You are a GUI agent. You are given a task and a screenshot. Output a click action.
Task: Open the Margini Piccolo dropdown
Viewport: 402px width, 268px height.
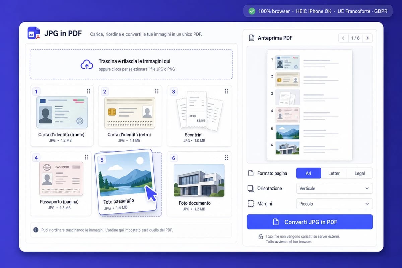(334, 203)
